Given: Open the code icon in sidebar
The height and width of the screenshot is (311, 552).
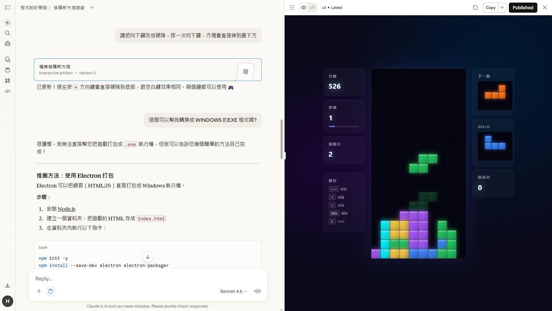Looking at the screenshot, I should coord(7,91).
